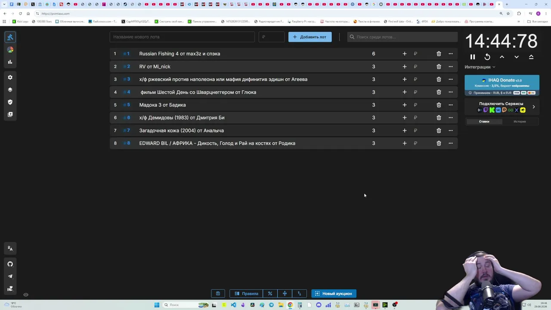Image resolution: width=551 pixels, height=310 pixels.
Task: Open the GitHub link icon in sidebar
Action: tap(10, 264)
